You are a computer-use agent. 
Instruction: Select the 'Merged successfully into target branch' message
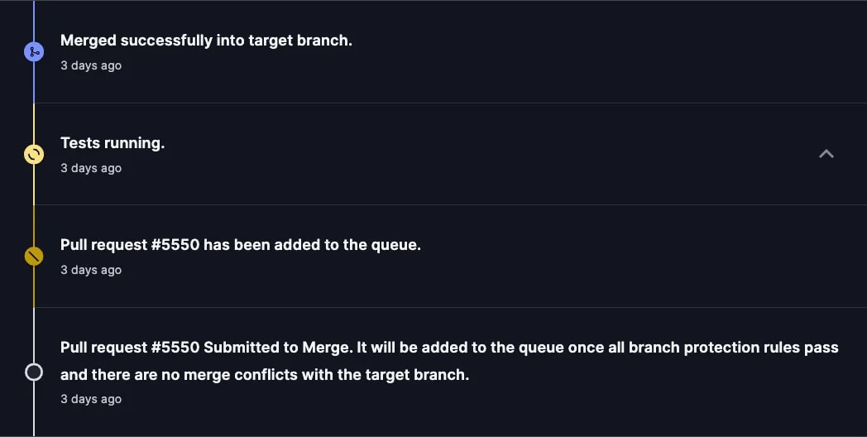206,41
